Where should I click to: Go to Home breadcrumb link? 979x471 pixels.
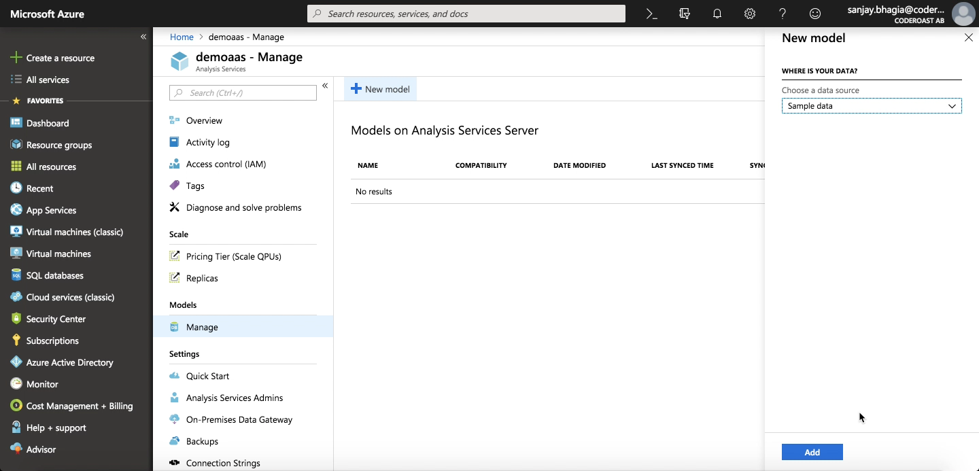coord(182,37)
